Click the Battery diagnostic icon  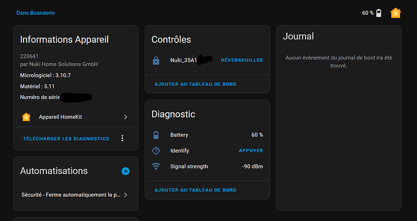(x=156, y=135)
